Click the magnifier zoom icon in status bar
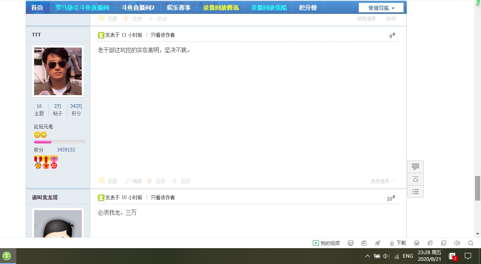This screenshot has width=481, height=264. [x=471, y=243]
